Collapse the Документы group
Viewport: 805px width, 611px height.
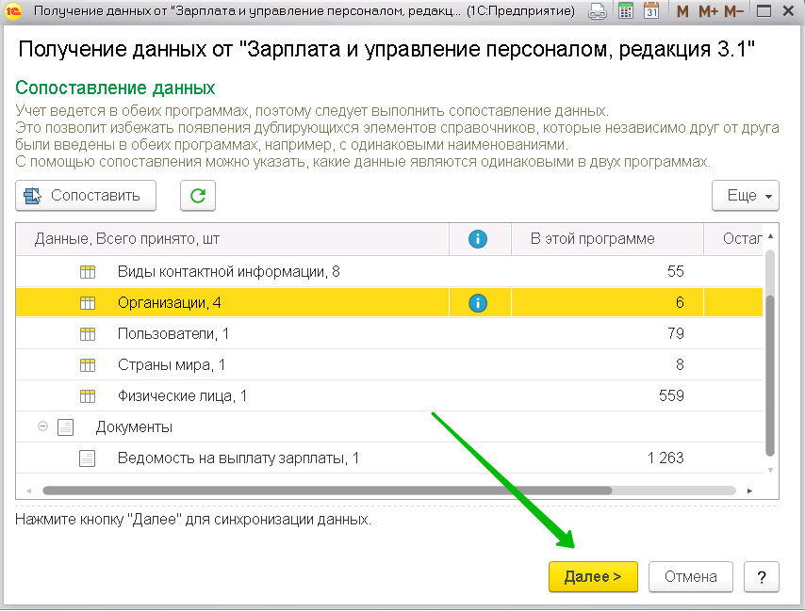click(x=43, y=426)
